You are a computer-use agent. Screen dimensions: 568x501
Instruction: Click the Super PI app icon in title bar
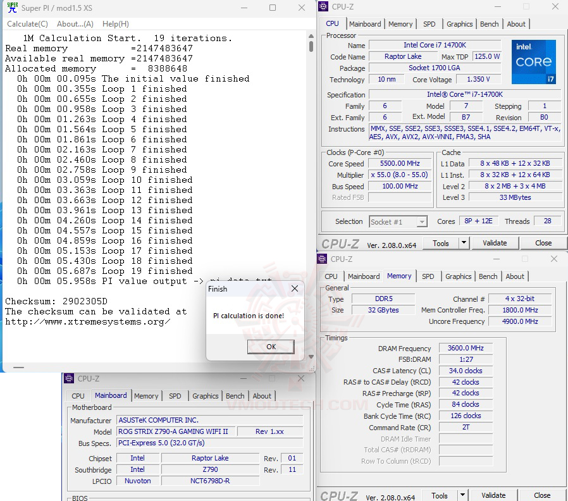[12, 7]
